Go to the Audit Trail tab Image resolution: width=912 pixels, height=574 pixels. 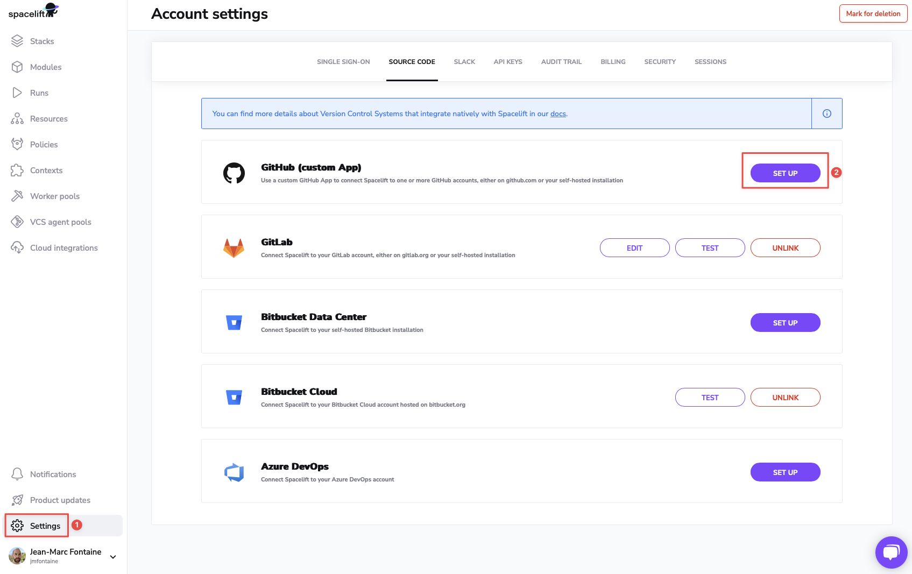pyautogui.click(x=561, y=62)
